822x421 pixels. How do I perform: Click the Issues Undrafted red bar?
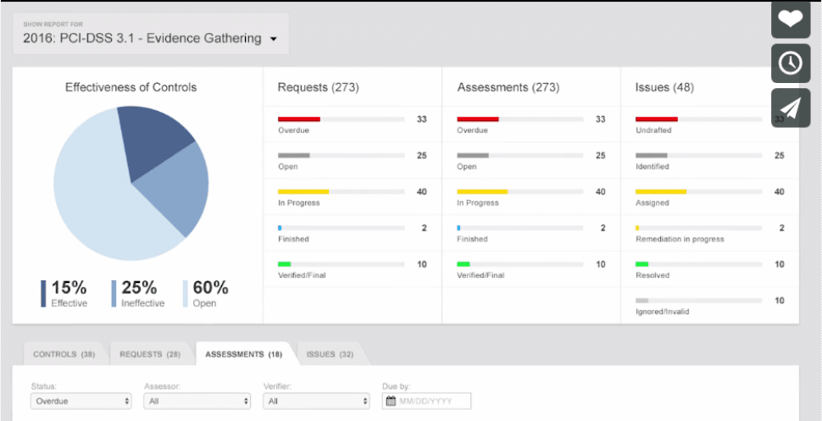click(657, 119)
